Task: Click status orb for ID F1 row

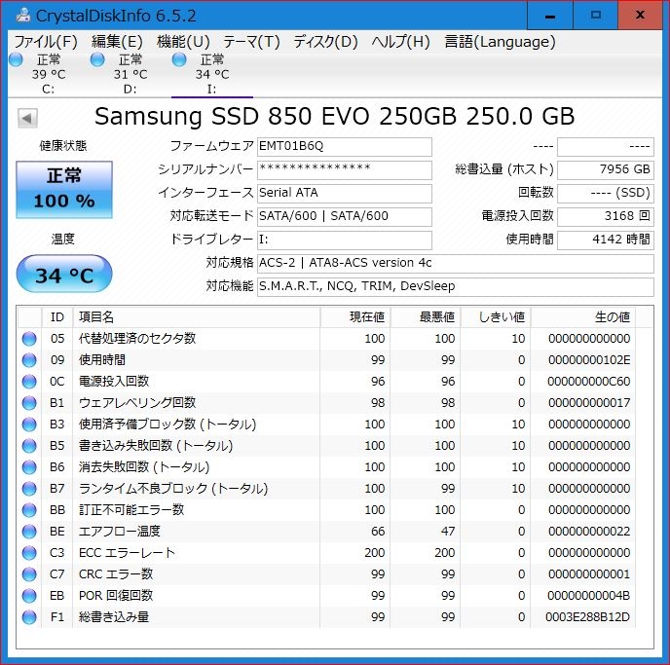Action: pos(29,616)
